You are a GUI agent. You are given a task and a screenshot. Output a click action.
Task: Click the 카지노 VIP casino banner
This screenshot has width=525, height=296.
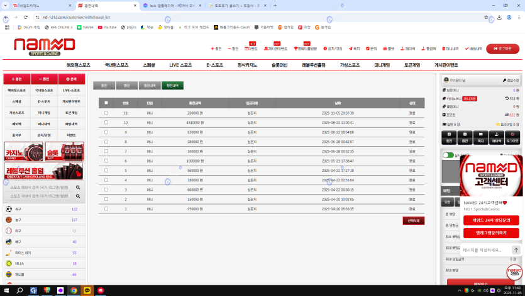point(24,152)
